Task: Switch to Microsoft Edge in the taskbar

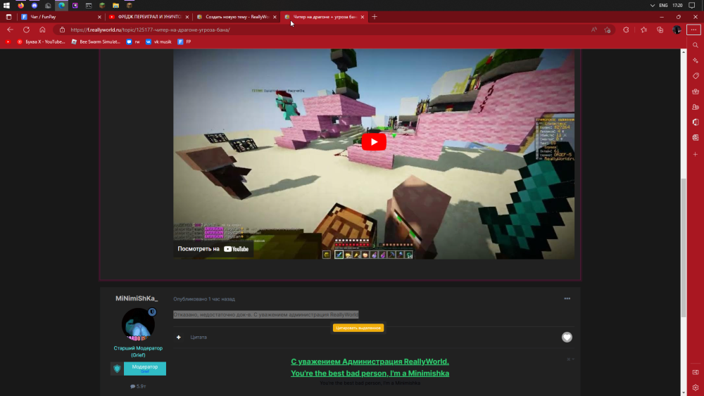Action: (61, 6)
